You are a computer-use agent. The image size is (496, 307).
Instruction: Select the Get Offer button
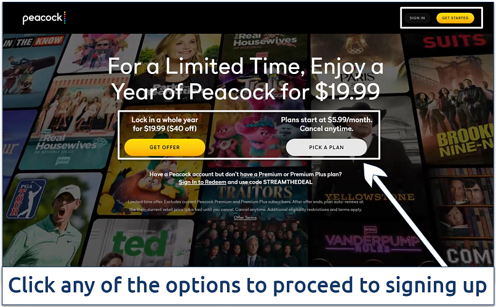(x=164, y=147)
